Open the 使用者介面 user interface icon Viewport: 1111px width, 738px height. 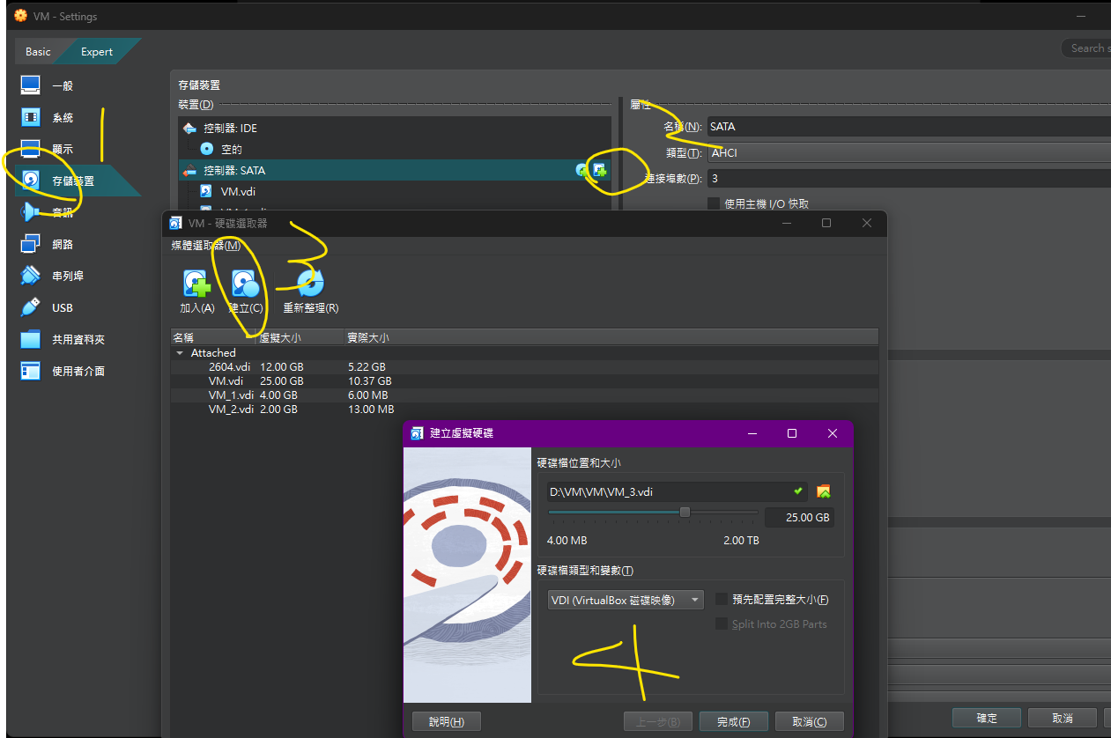point(31,371)
